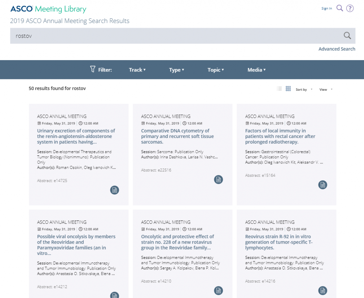This screenshot has height=298, width=364.
Task: Click 'Abstract: e14216' text
Action: click(260, 281)
